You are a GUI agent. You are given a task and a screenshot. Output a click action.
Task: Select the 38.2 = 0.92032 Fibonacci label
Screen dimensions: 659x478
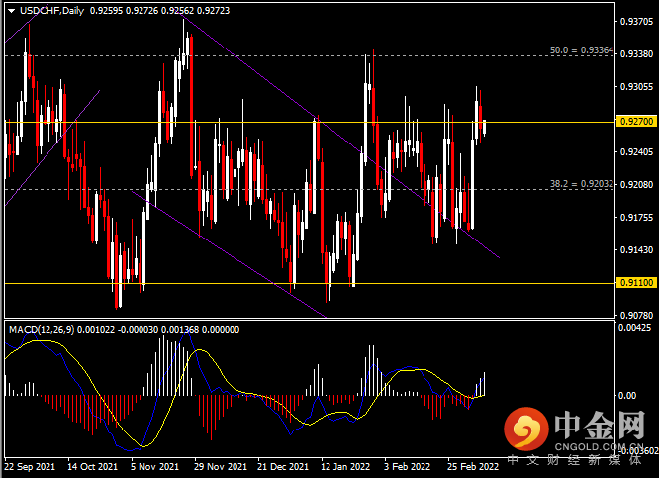point(583,184)
